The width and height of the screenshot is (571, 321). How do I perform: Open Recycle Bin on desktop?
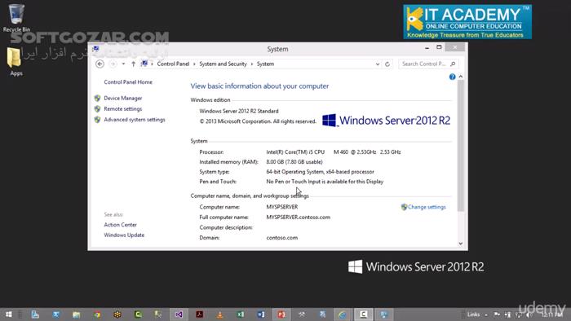click(16, 17)
